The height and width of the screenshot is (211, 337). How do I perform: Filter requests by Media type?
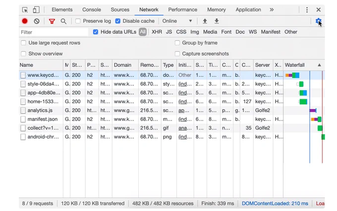pos(210,32)
